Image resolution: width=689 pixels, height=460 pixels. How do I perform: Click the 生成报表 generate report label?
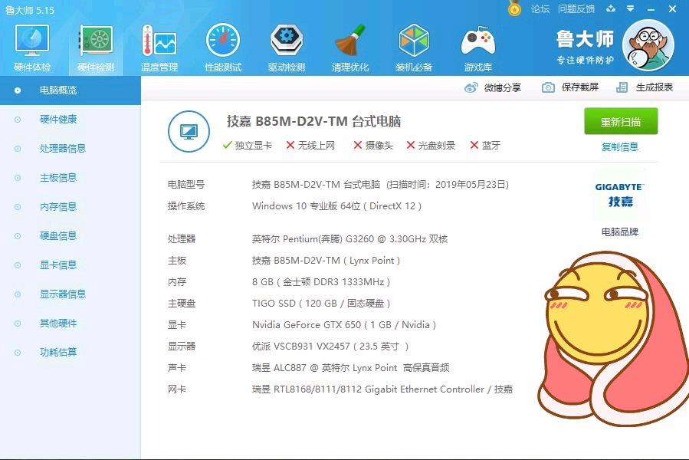pyautogui.click(x=655, y=87)
